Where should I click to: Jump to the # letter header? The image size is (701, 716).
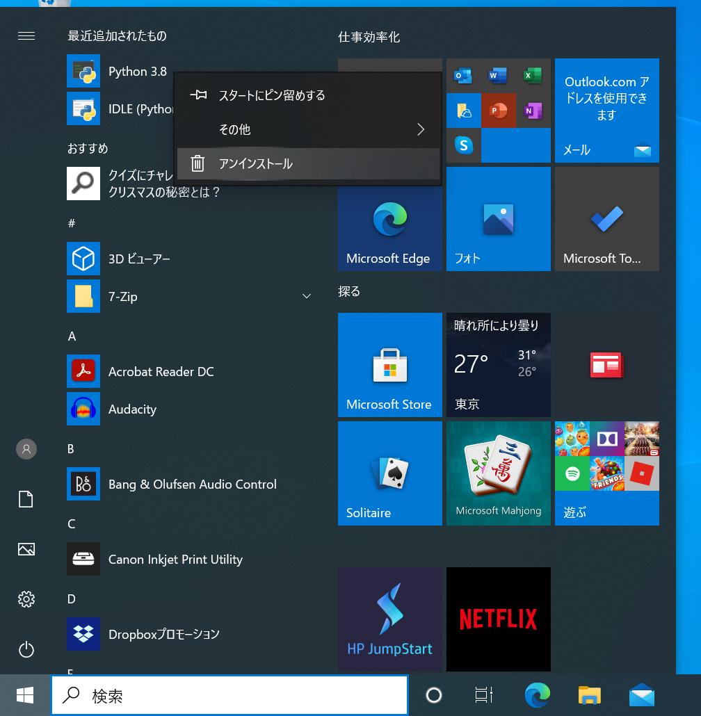[72, 223]
